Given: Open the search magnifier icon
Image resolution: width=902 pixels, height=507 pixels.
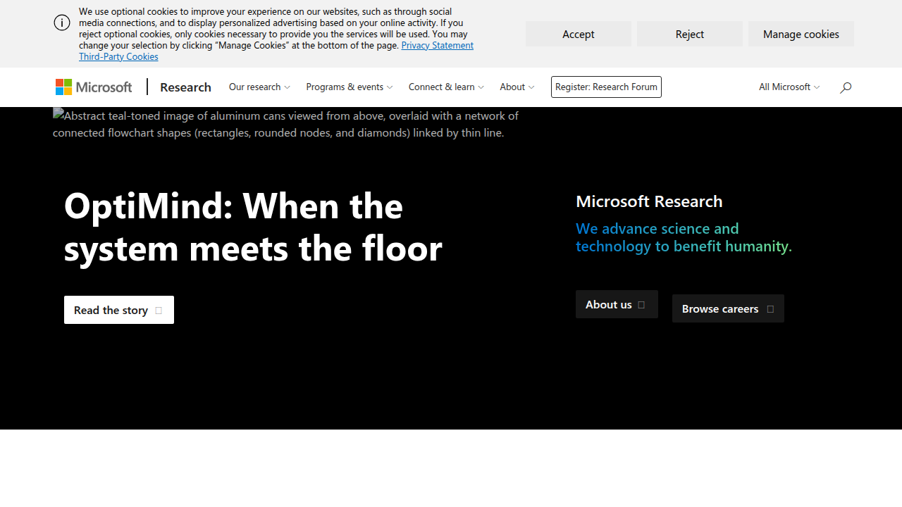Looking at the screenshot, I should click(846, 87).
